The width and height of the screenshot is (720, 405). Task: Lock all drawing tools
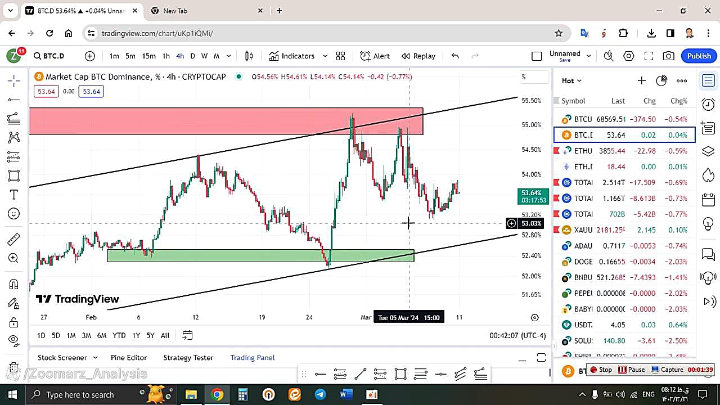(14, 322)
